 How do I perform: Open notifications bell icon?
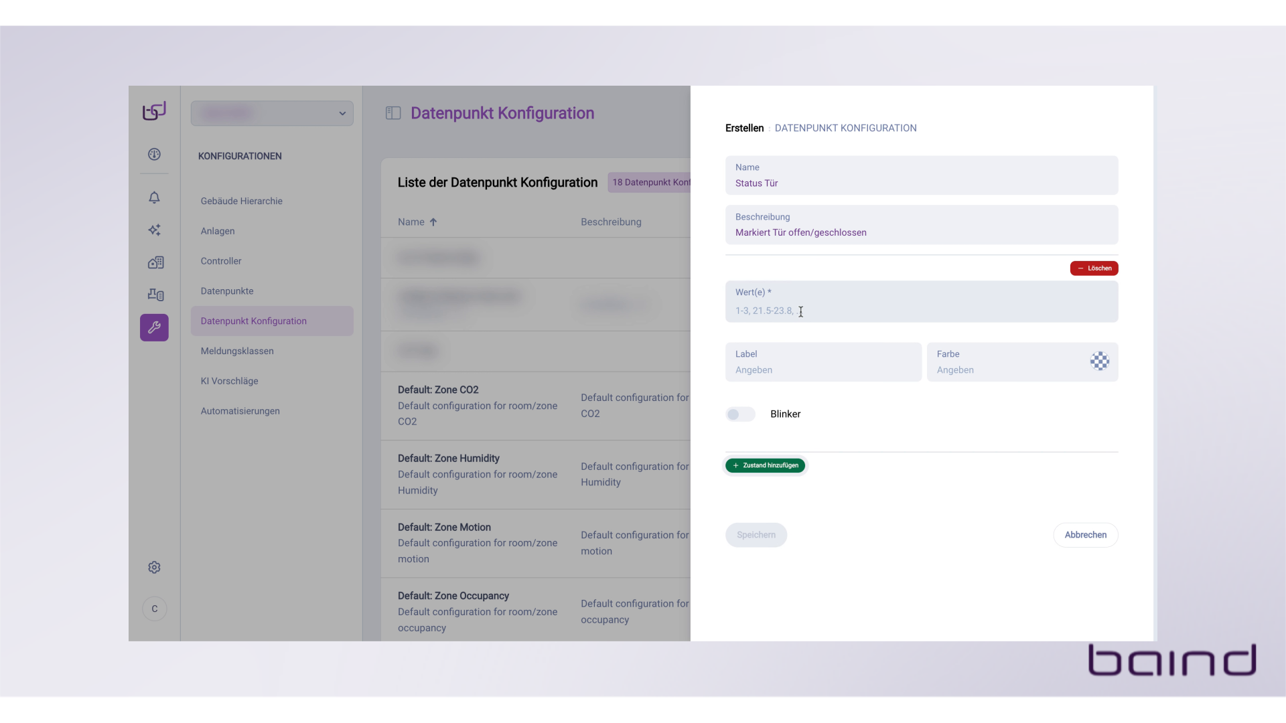[x=154, y=197]
